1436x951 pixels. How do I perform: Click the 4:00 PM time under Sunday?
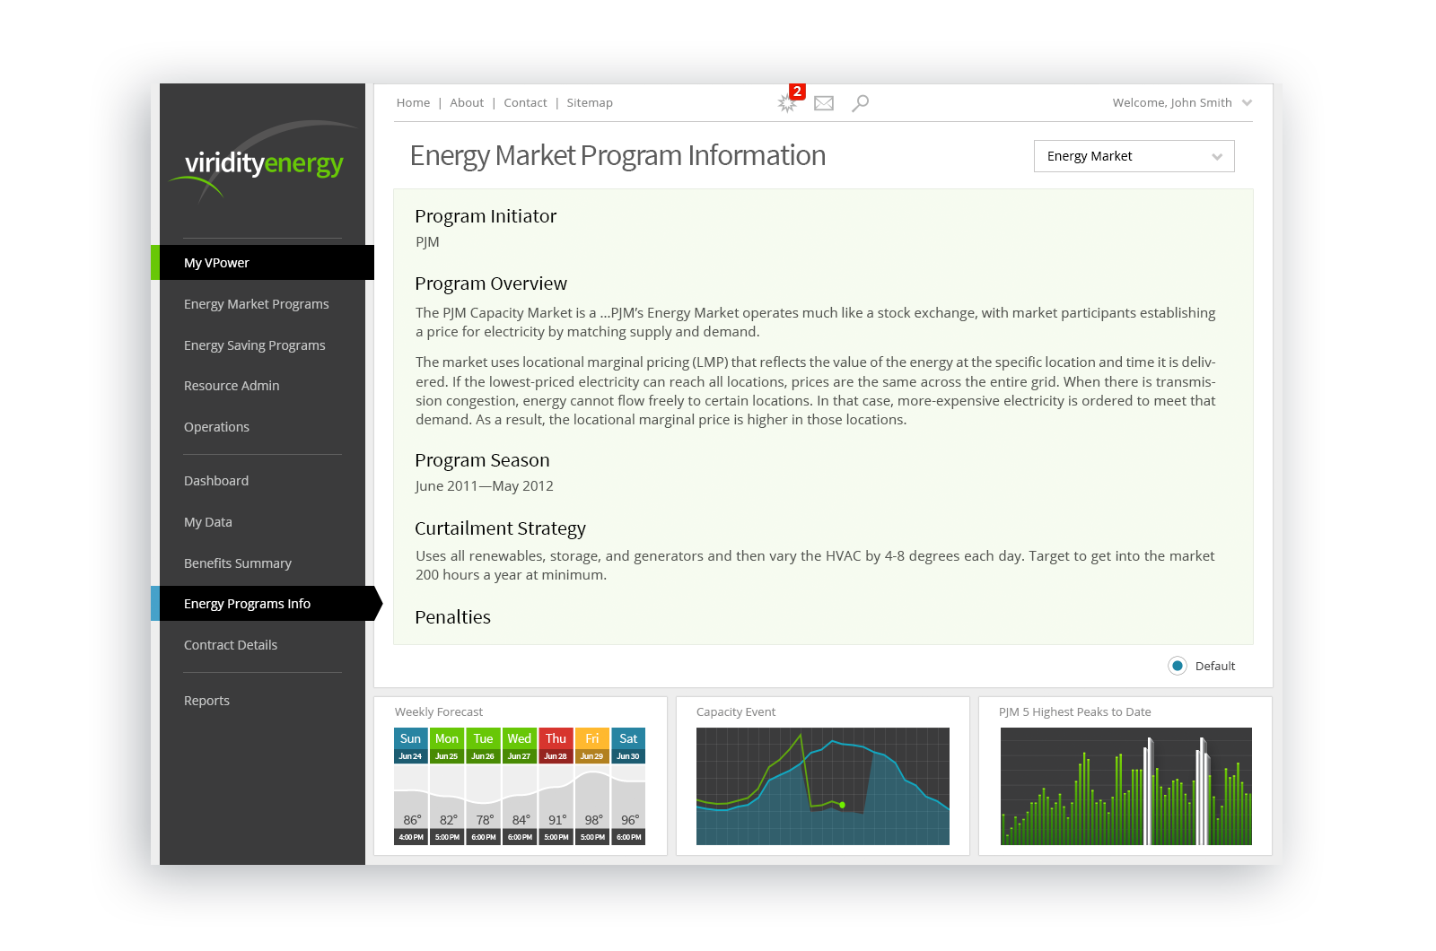411,837
